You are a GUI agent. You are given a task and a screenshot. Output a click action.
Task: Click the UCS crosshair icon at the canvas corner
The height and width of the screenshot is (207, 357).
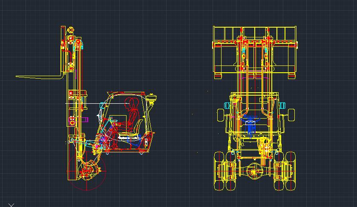[11, 205]
